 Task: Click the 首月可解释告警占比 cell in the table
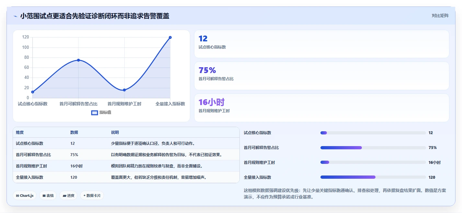pyautogui.click(x=33, y=154)
